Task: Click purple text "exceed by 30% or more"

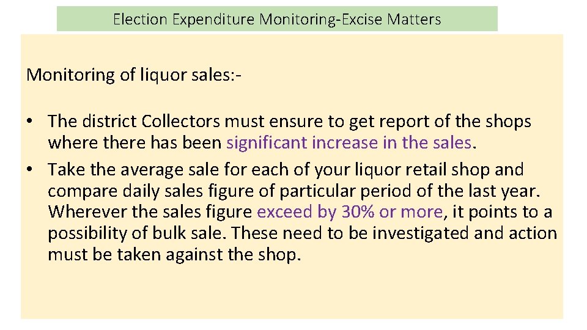Action: click(x=350, y=212)
